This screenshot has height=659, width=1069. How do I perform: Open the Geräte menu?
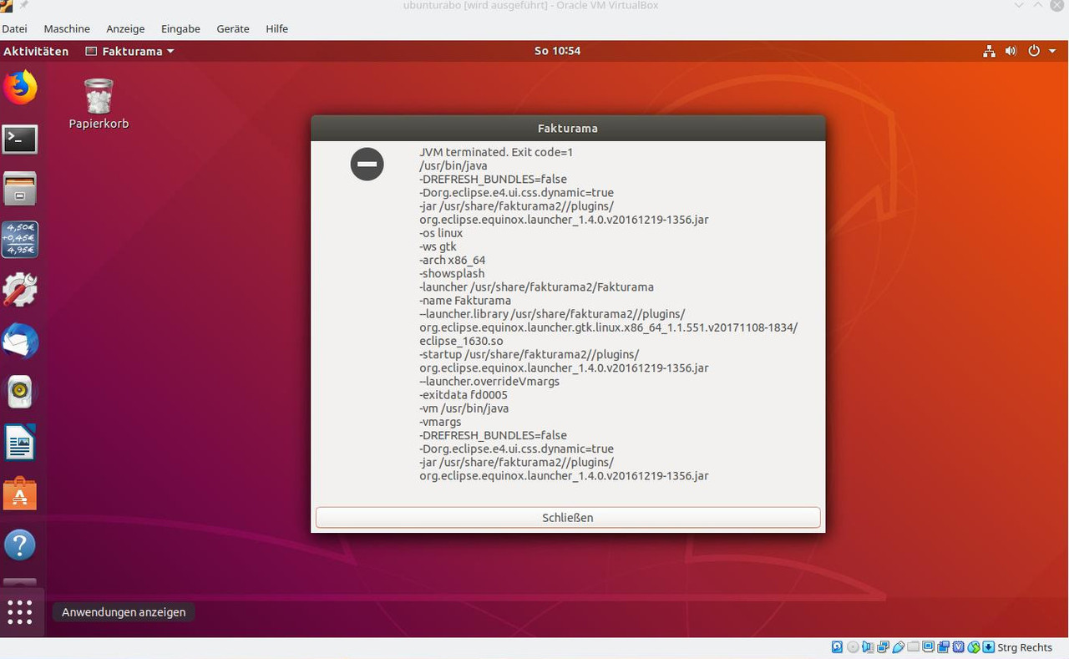coord(232,28)
